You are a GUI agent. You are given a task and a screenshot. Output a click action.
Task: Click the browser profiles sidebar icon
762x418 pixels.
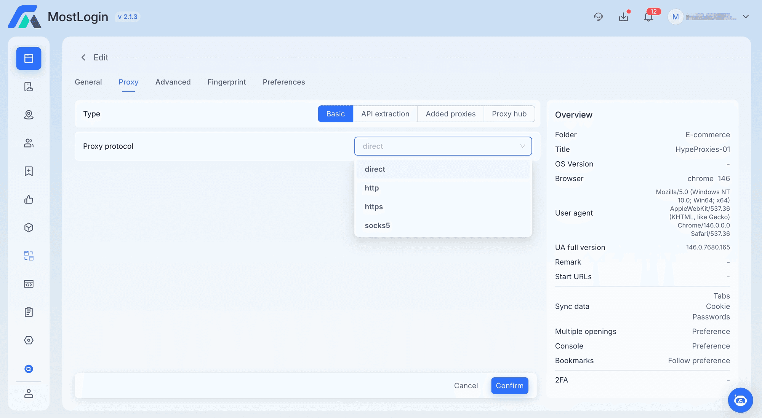point(29,59)
